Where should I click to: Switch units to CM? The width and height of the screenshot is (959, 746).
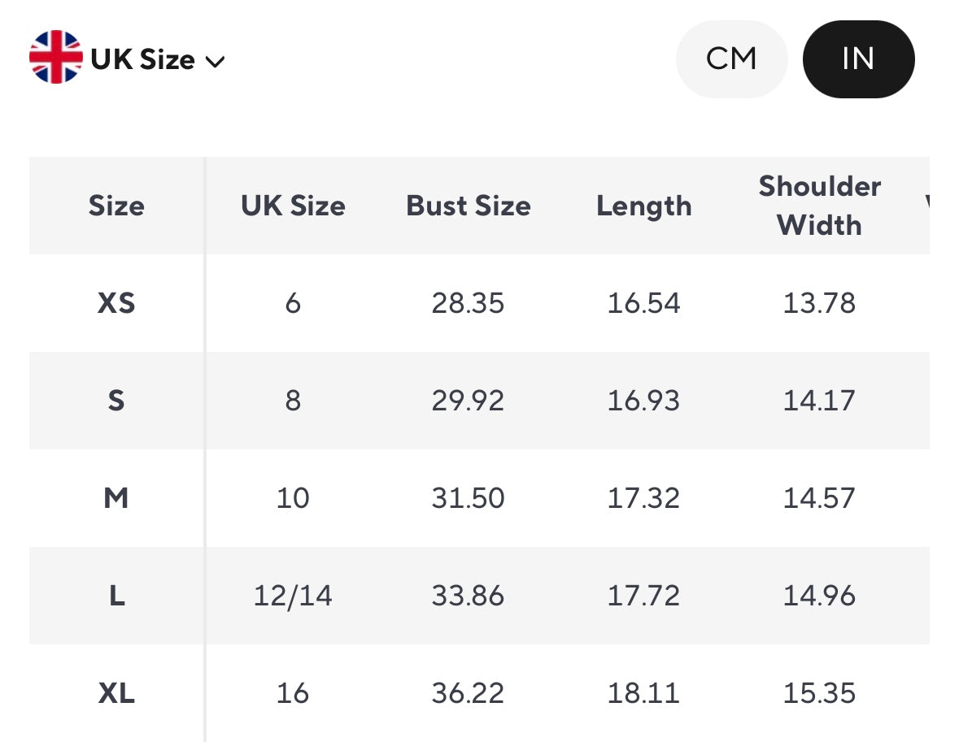click(x=731, y=59)
